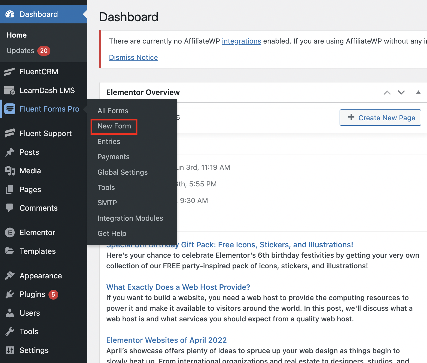This screenshot has width=427, height=363.
Task: Open the sidebar Tools menu label
Action: point(29,331)
